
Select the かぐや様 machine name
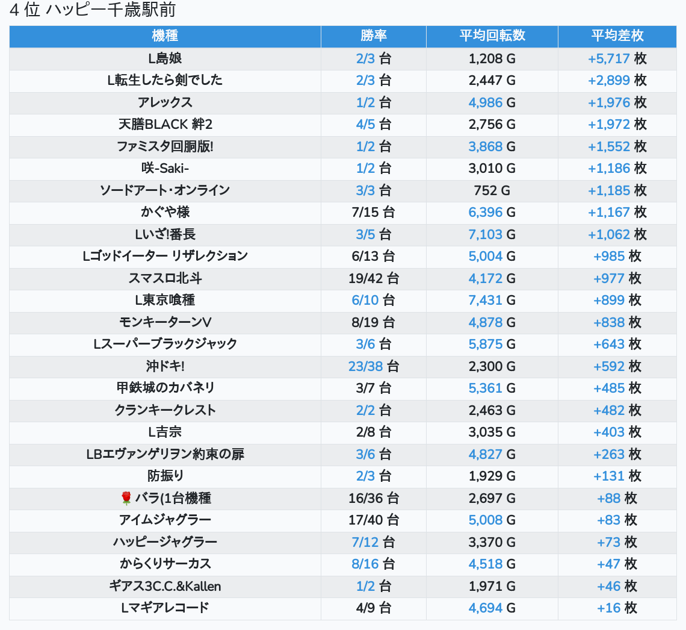165,213
